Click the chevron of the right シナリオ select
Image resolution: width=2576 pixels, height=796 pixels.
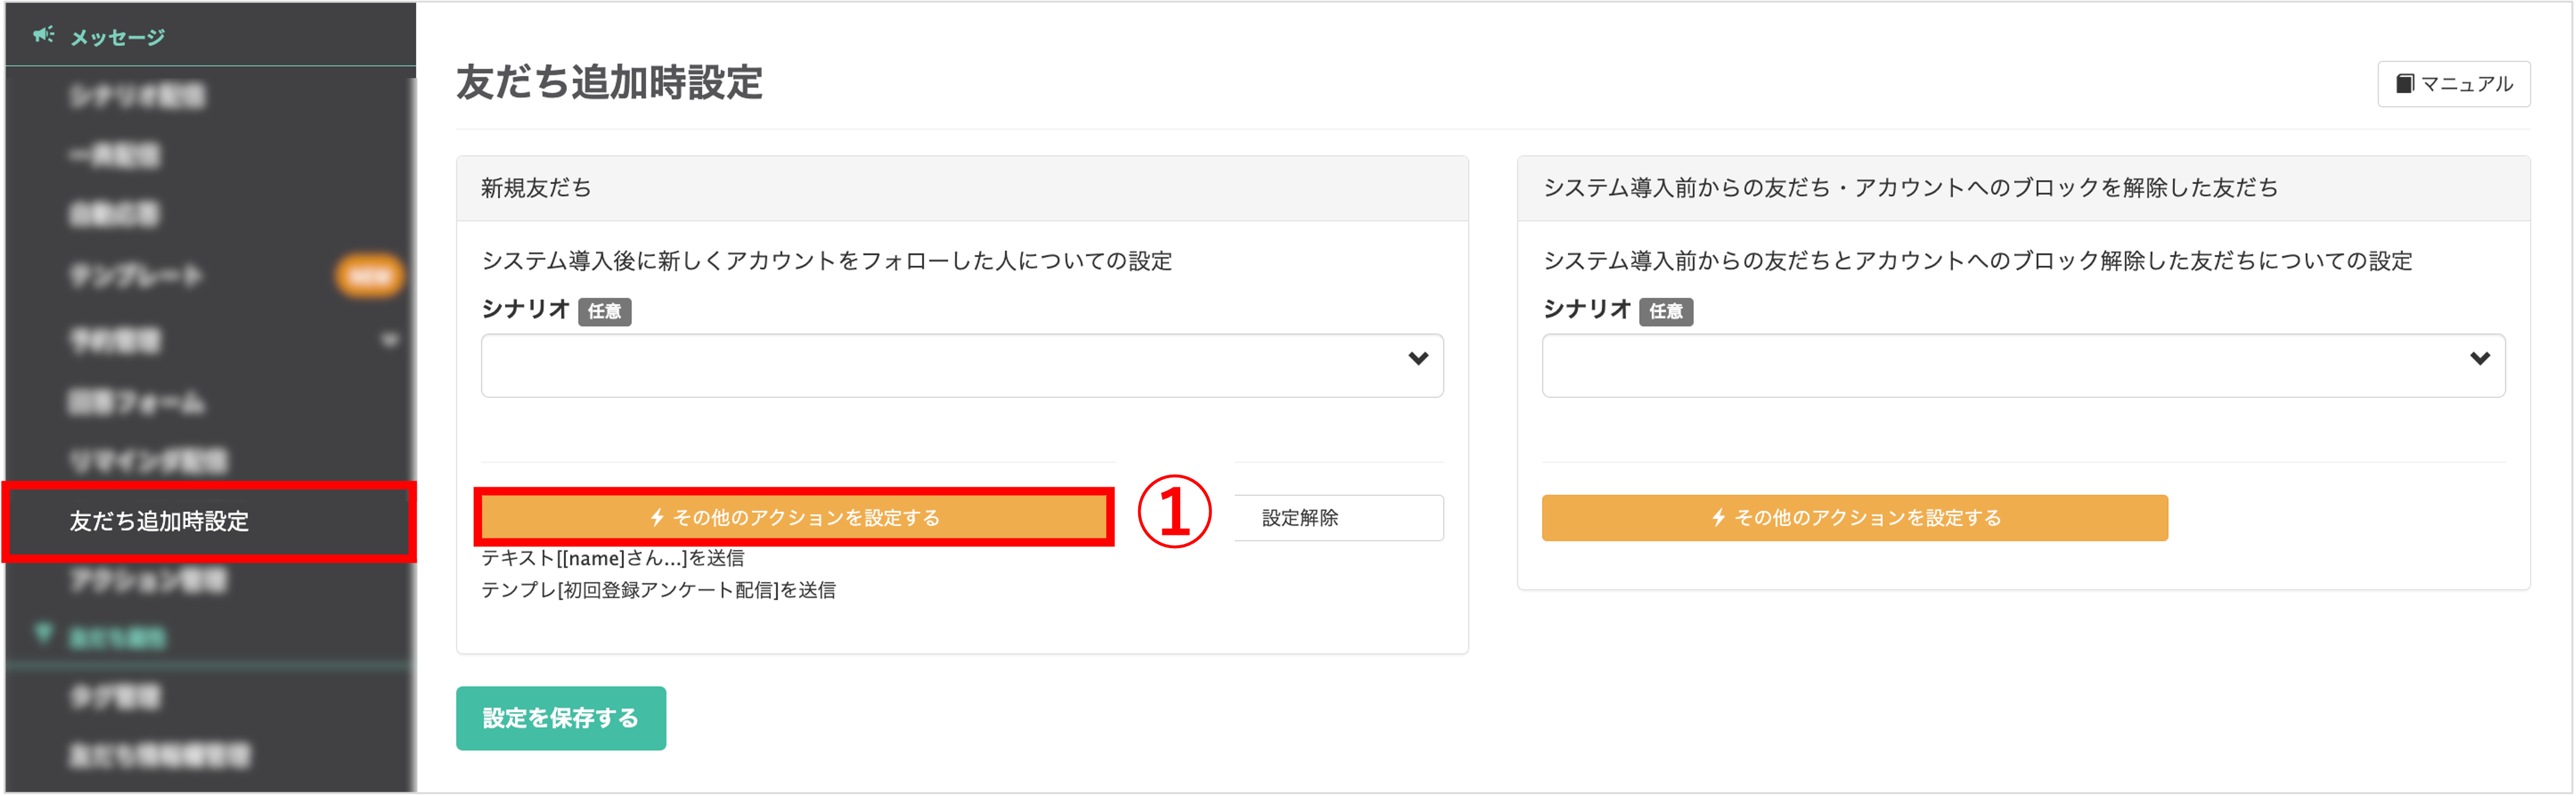click(2480, 359)
